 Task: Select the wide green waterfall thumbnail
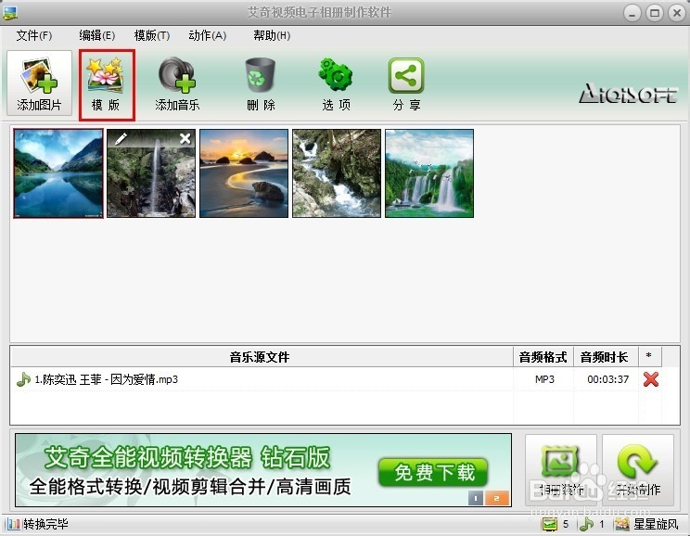(429, 173)
